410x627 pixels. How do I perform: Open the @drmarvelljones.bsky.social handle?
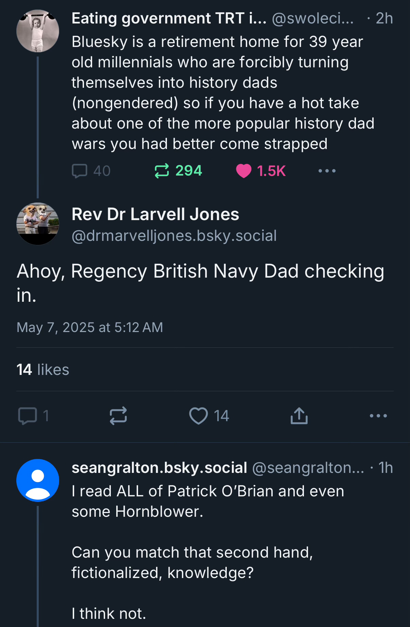[174, 236]
